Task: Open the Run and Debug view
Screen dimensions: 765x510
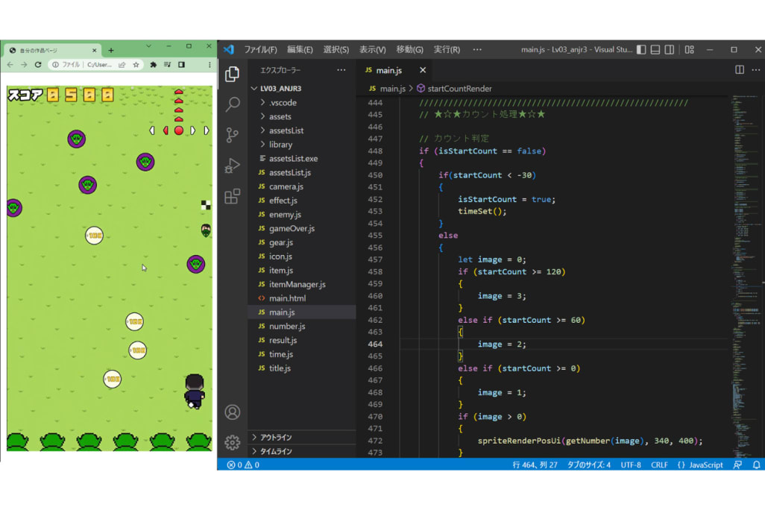Action: 233,166
